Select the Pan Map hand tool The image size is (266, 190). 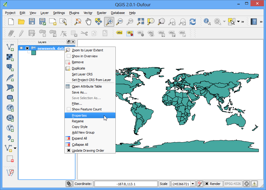(88, 21)
